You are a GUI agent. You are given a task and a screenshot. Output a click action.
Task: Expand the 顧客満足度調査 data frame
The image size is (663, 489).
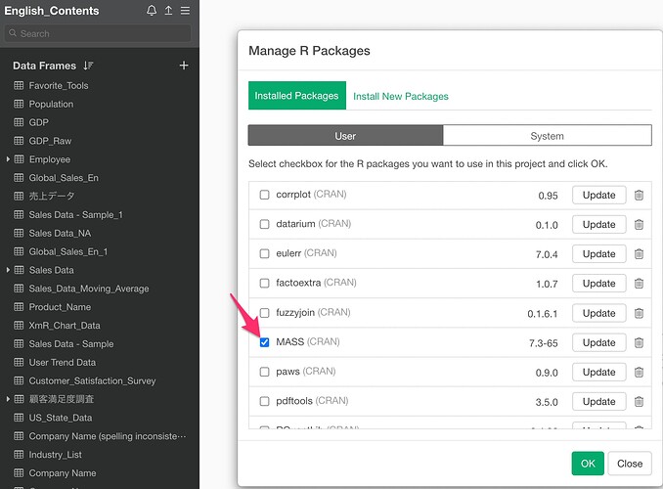pos(9,399)
